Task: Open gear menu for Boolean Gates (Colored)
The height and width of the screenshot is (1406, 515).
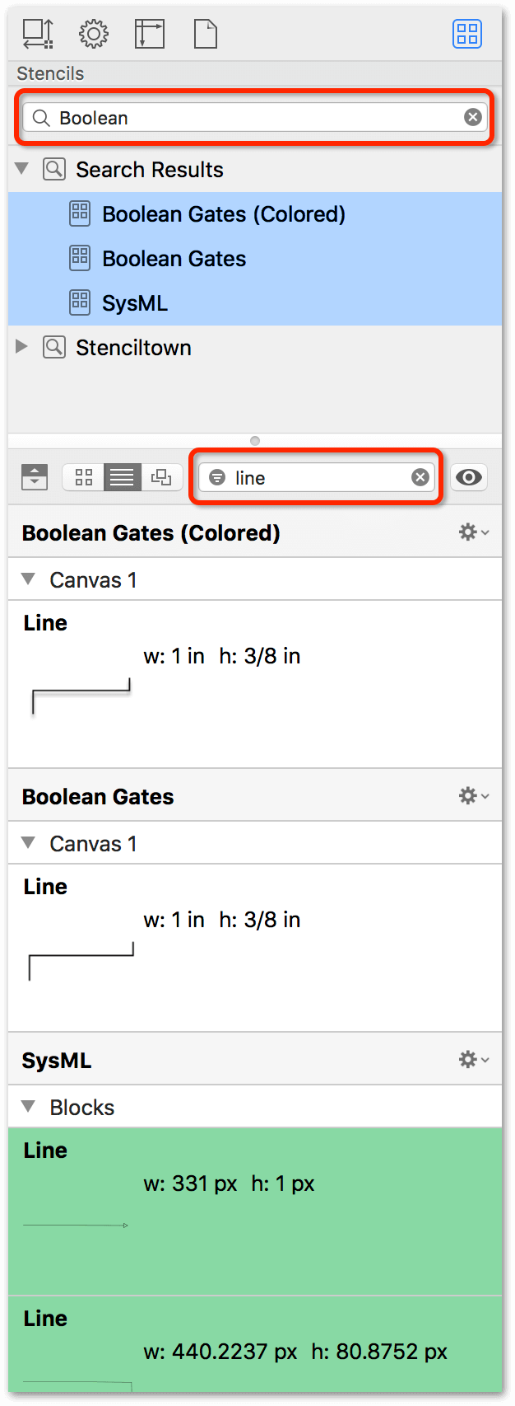Action: (x=473, y=532)
